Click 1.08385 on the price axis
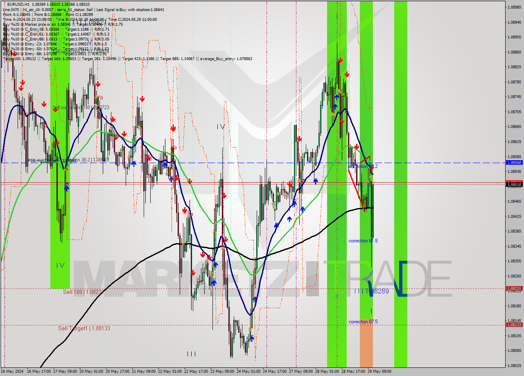 pos(514,231)
